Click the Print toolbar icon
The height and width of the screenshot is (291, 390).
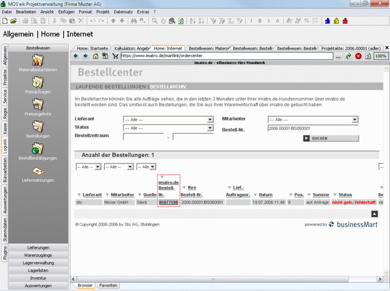coord(25,21)
